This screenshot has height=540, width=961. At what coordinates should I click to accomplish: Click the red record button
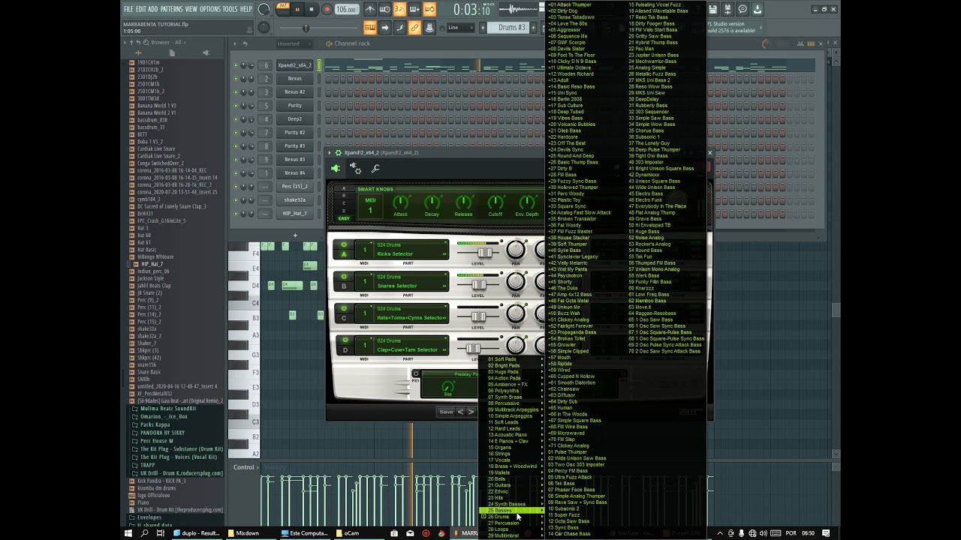click(327, 10)
